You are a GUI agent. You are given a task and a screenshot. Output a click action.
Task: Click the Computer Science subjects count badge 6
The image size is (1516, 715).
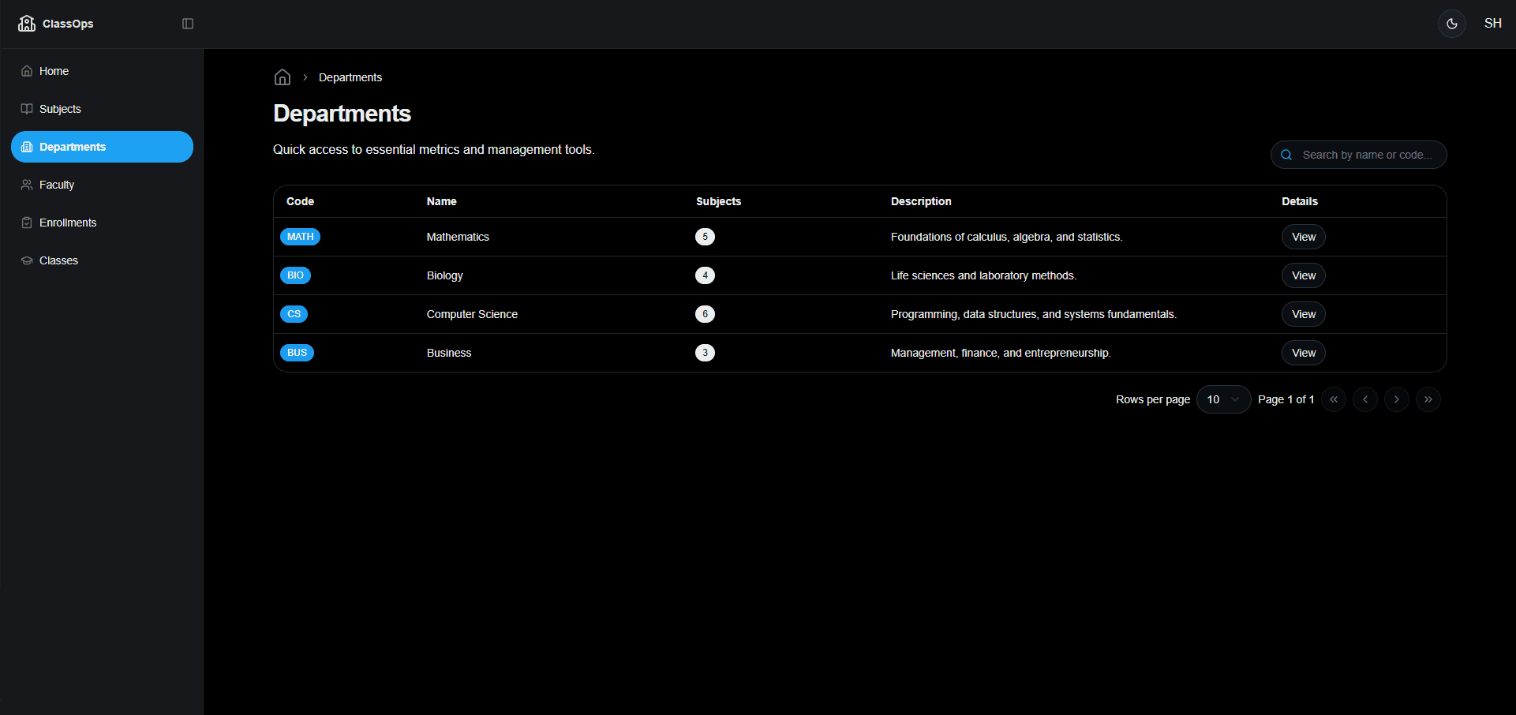[705, 314]
